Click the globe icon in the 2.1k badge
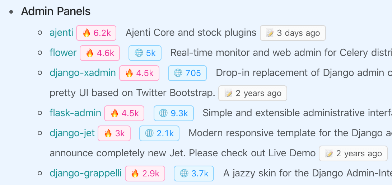Viewport: 392px width, 185px height. click(x=149, y=133)
